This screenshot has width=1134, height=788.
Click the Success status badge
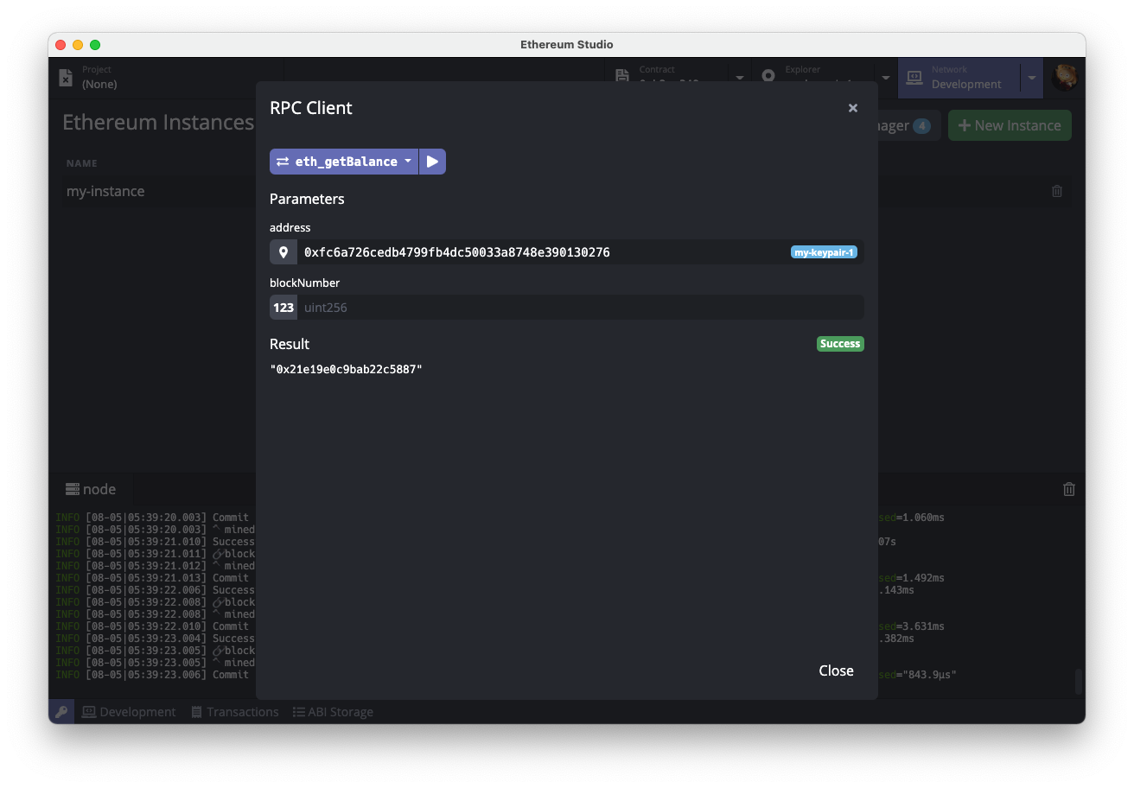(840, 344)
